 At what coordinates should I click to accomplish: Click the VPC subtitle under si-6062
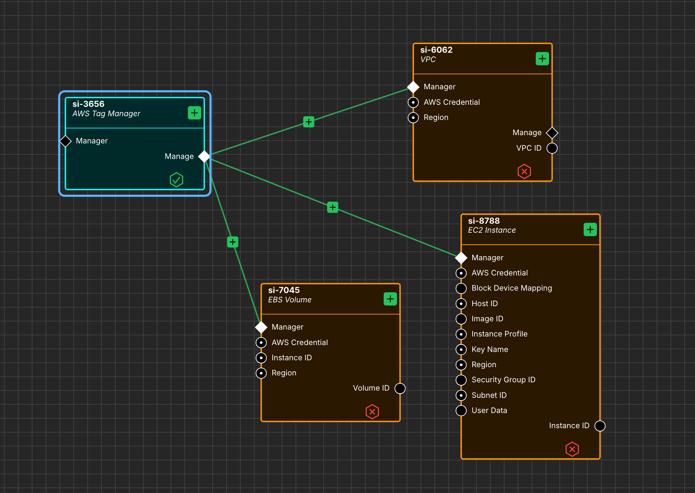[x=428, y=59]
